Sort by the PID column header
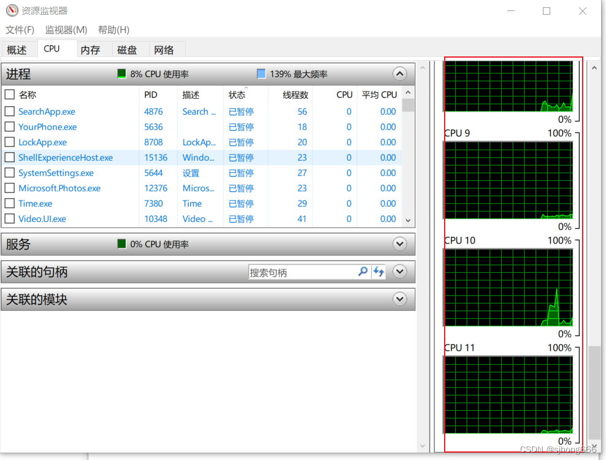Viewport: 606px width, 460px height. 158,94
